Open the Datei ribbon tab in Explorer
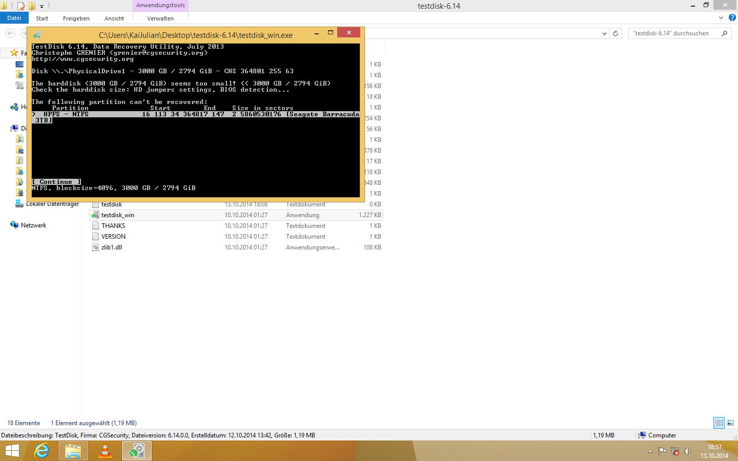The height and width of the screenshot is (461, 738). 14,18
